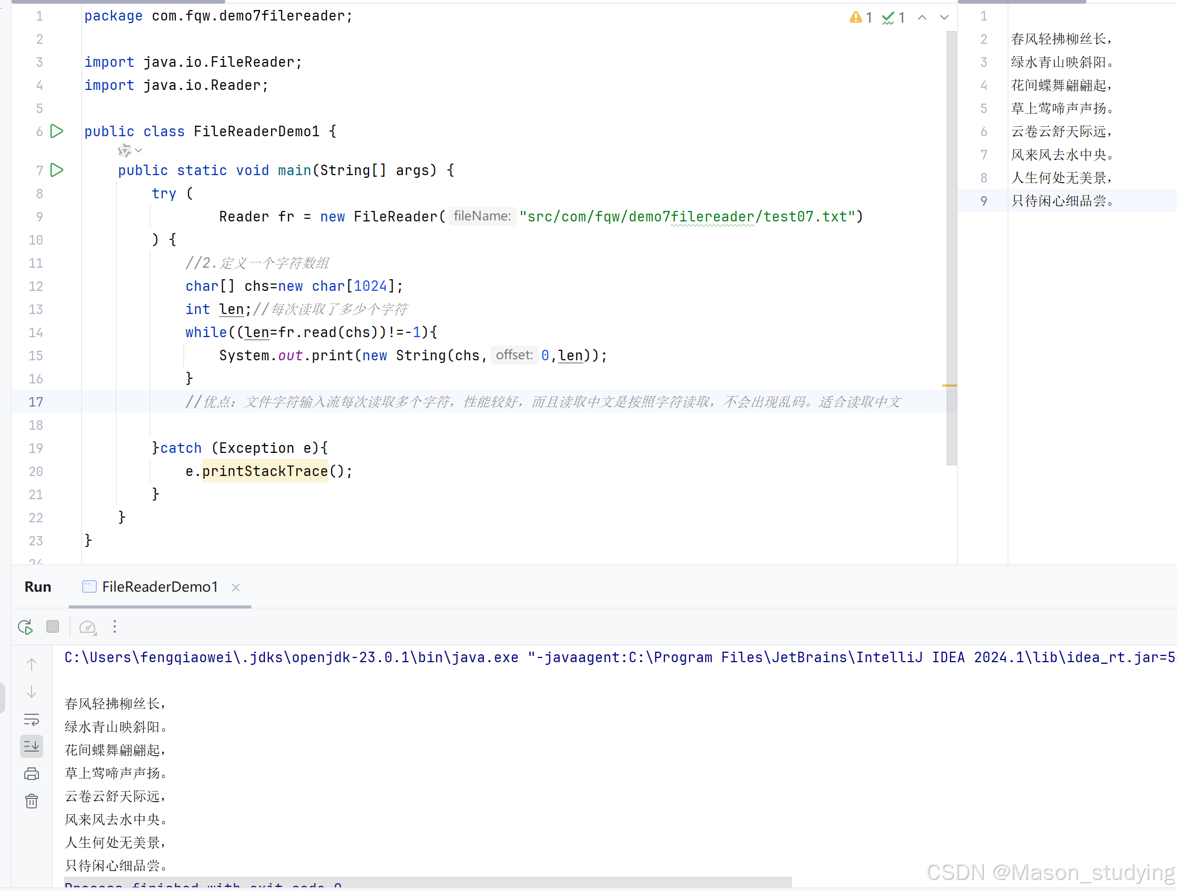Image resolution: width=1177 pixels, height=891 pixels.
Task: Run class FileReaderDemo1 from gutter arrow
Action: [57, 131]
